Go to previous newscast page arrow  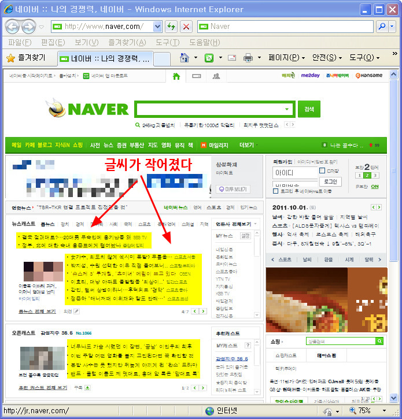195,312
